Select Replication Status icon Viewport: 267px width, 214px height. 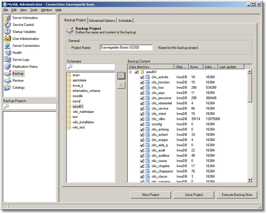pos(8,67)
